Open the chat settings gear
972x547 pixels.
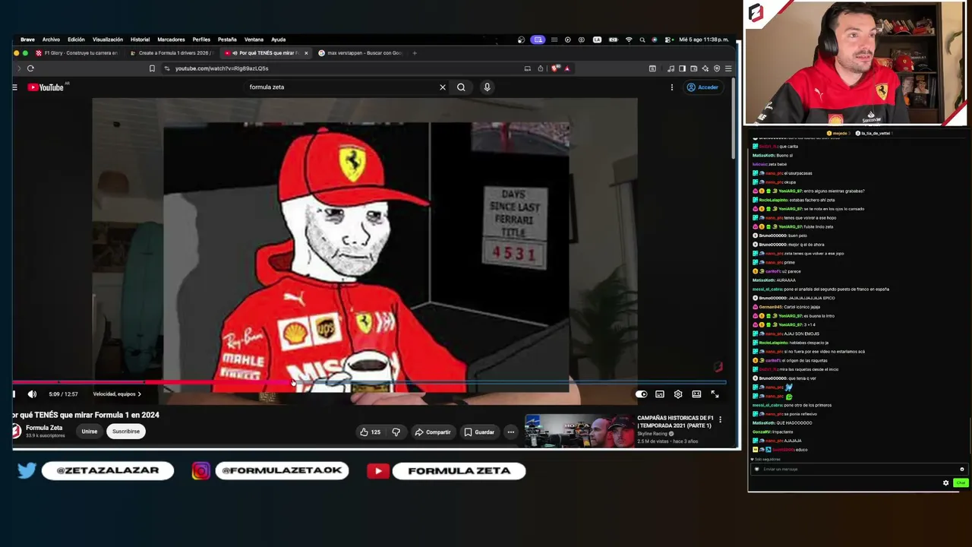(946, 483)
